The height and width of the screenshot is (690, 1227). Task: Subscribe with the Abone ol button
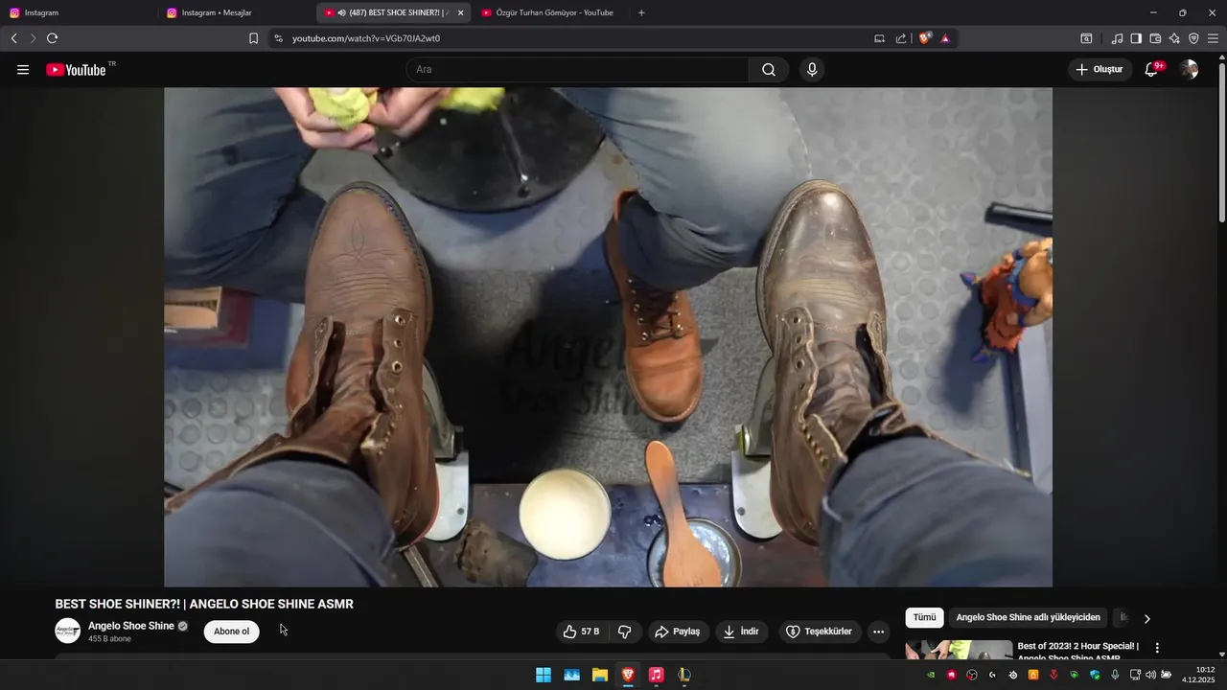click(231, 632)
